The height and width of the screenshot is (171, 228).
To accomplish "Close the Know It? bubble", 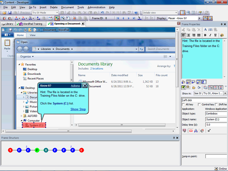I will click(x=85, y=85).
